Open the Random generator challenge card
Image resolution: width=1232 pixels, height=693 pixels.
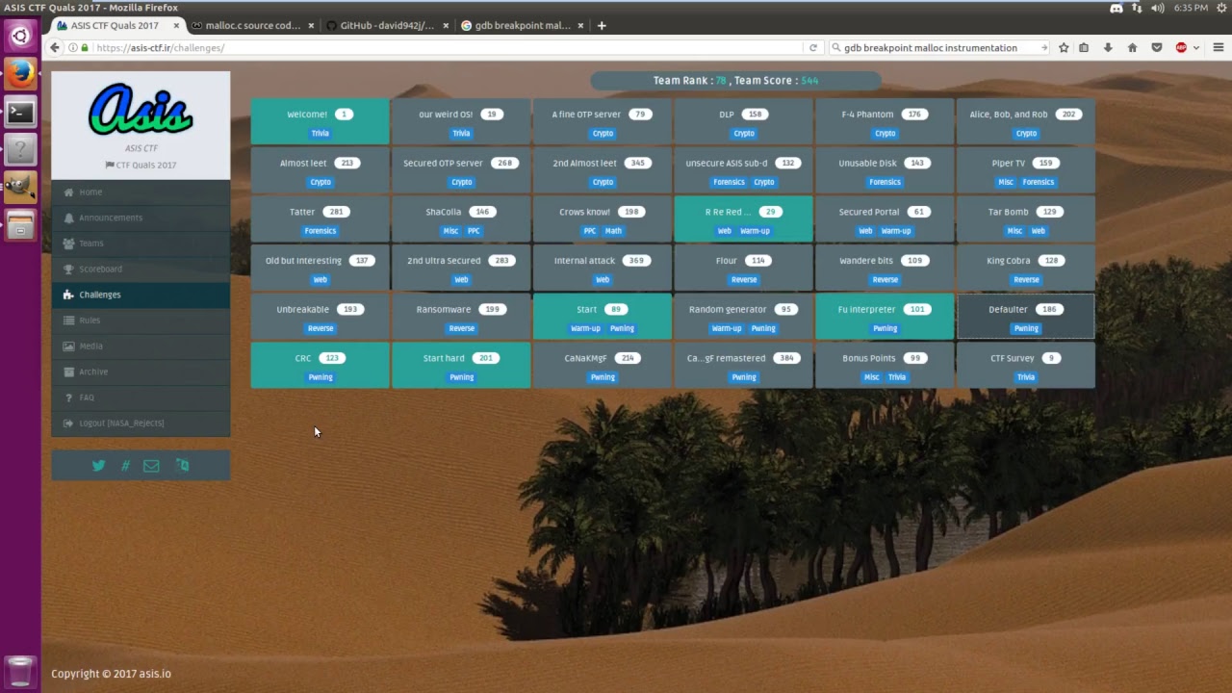point(743,318)
